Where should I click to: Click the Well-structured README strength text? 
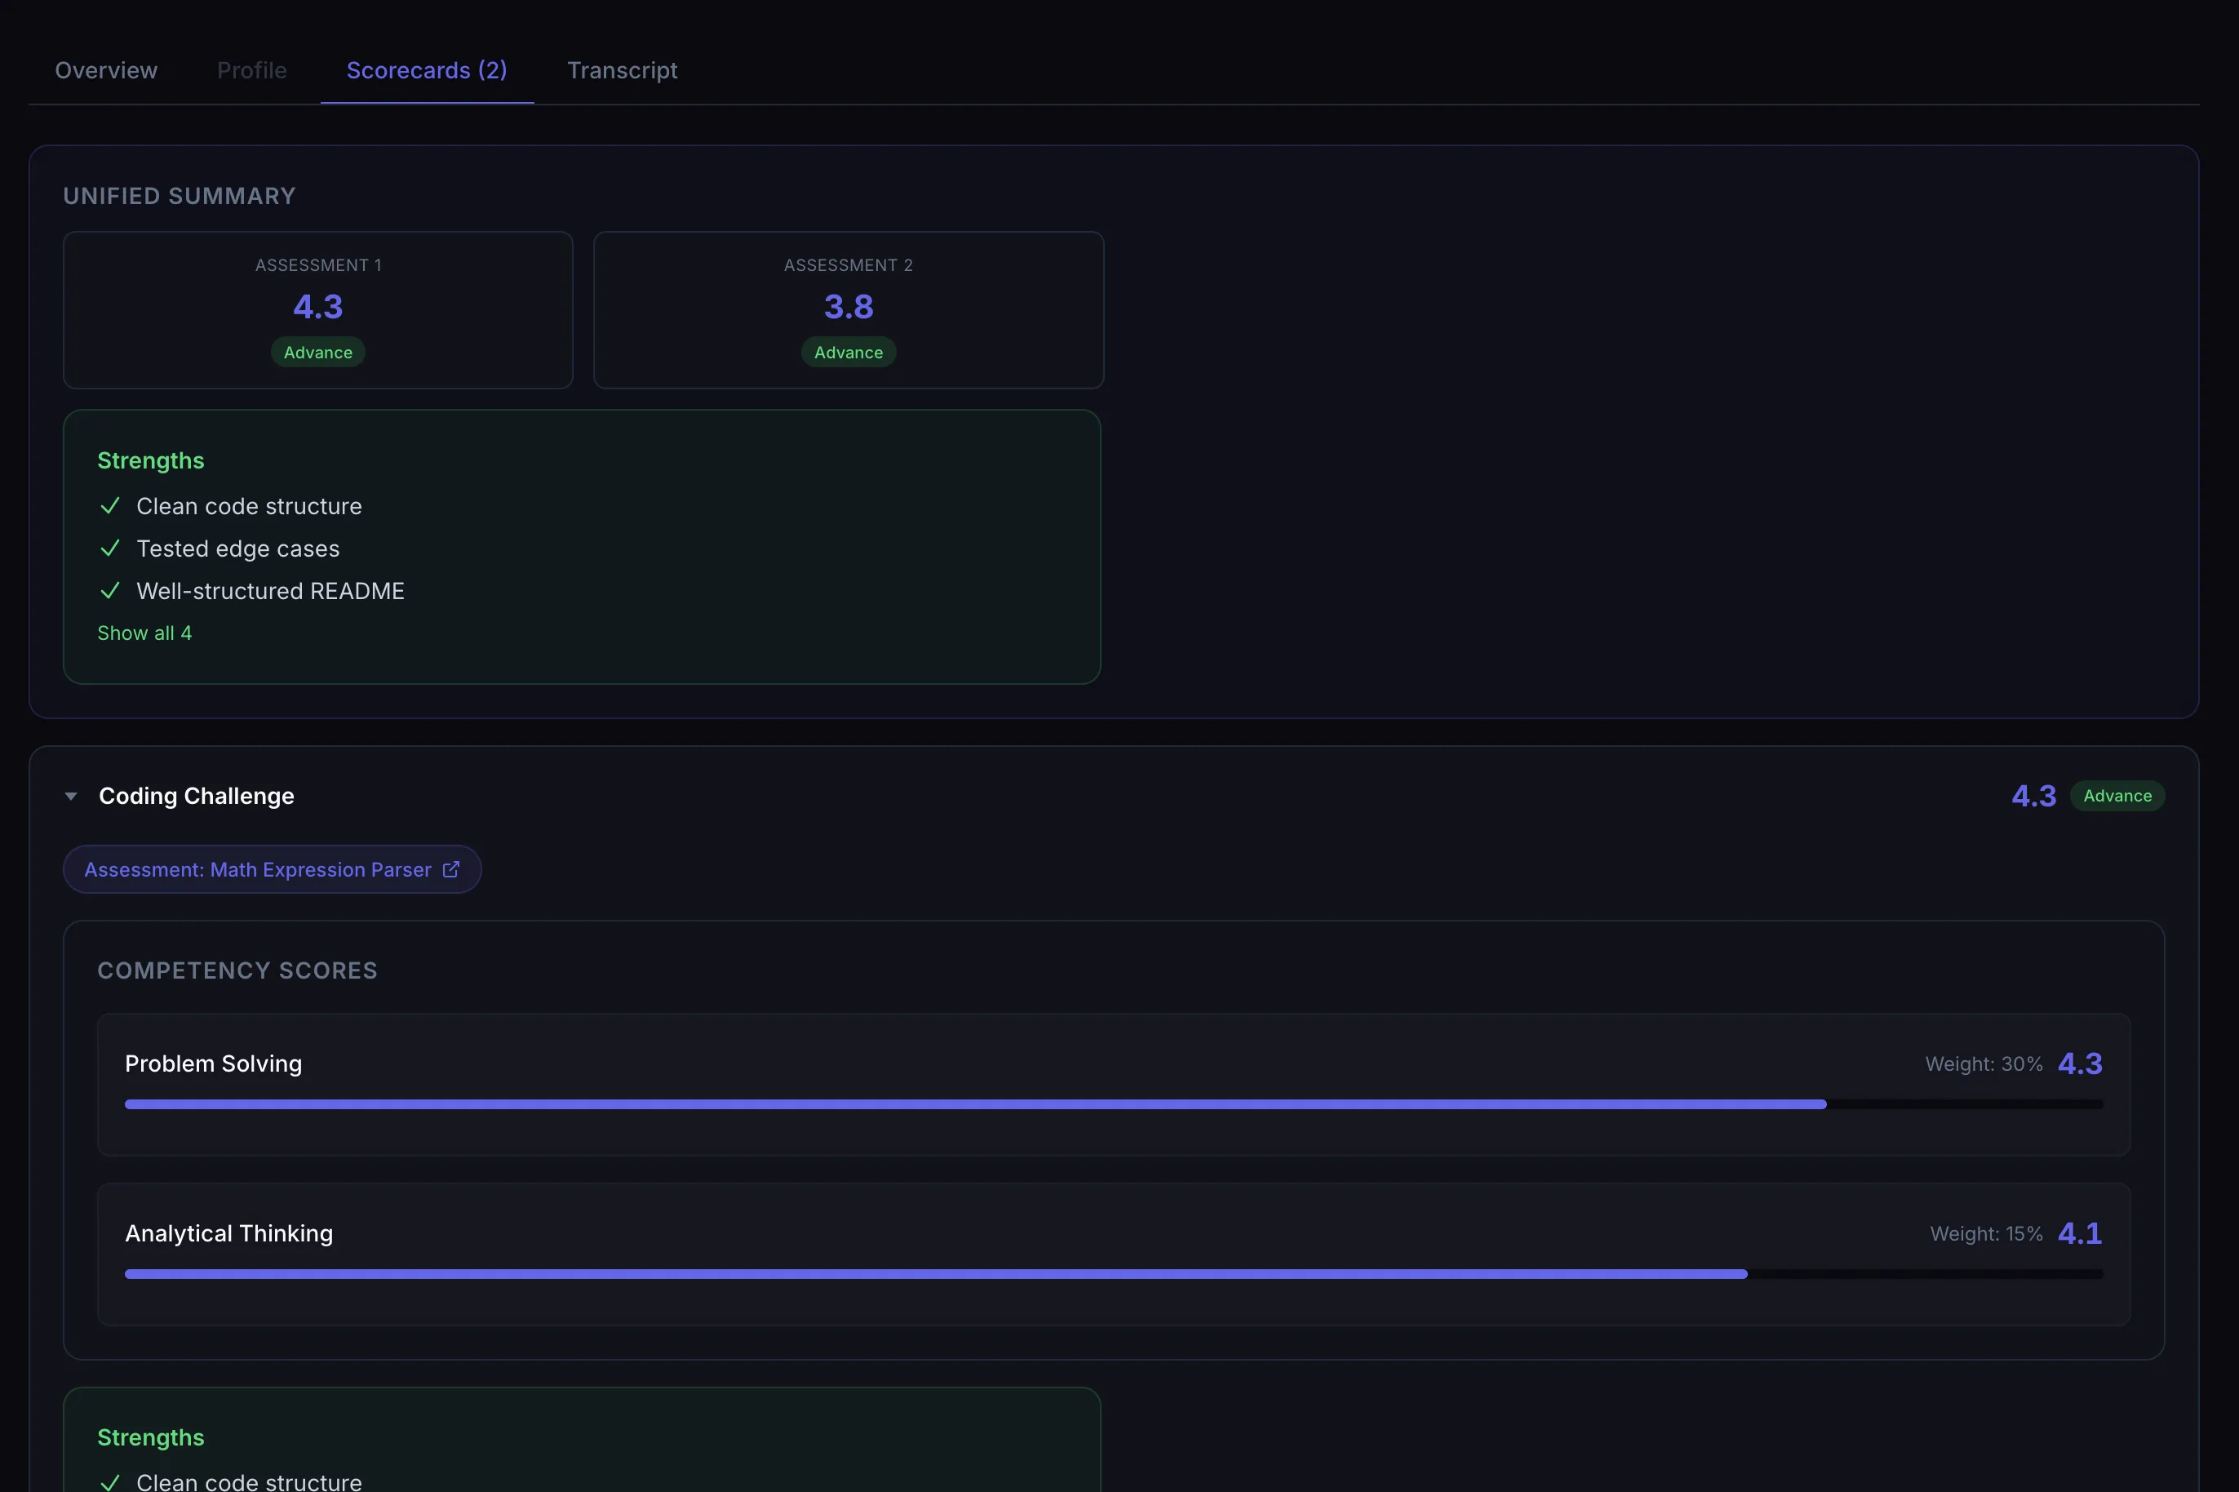point(270,591)
